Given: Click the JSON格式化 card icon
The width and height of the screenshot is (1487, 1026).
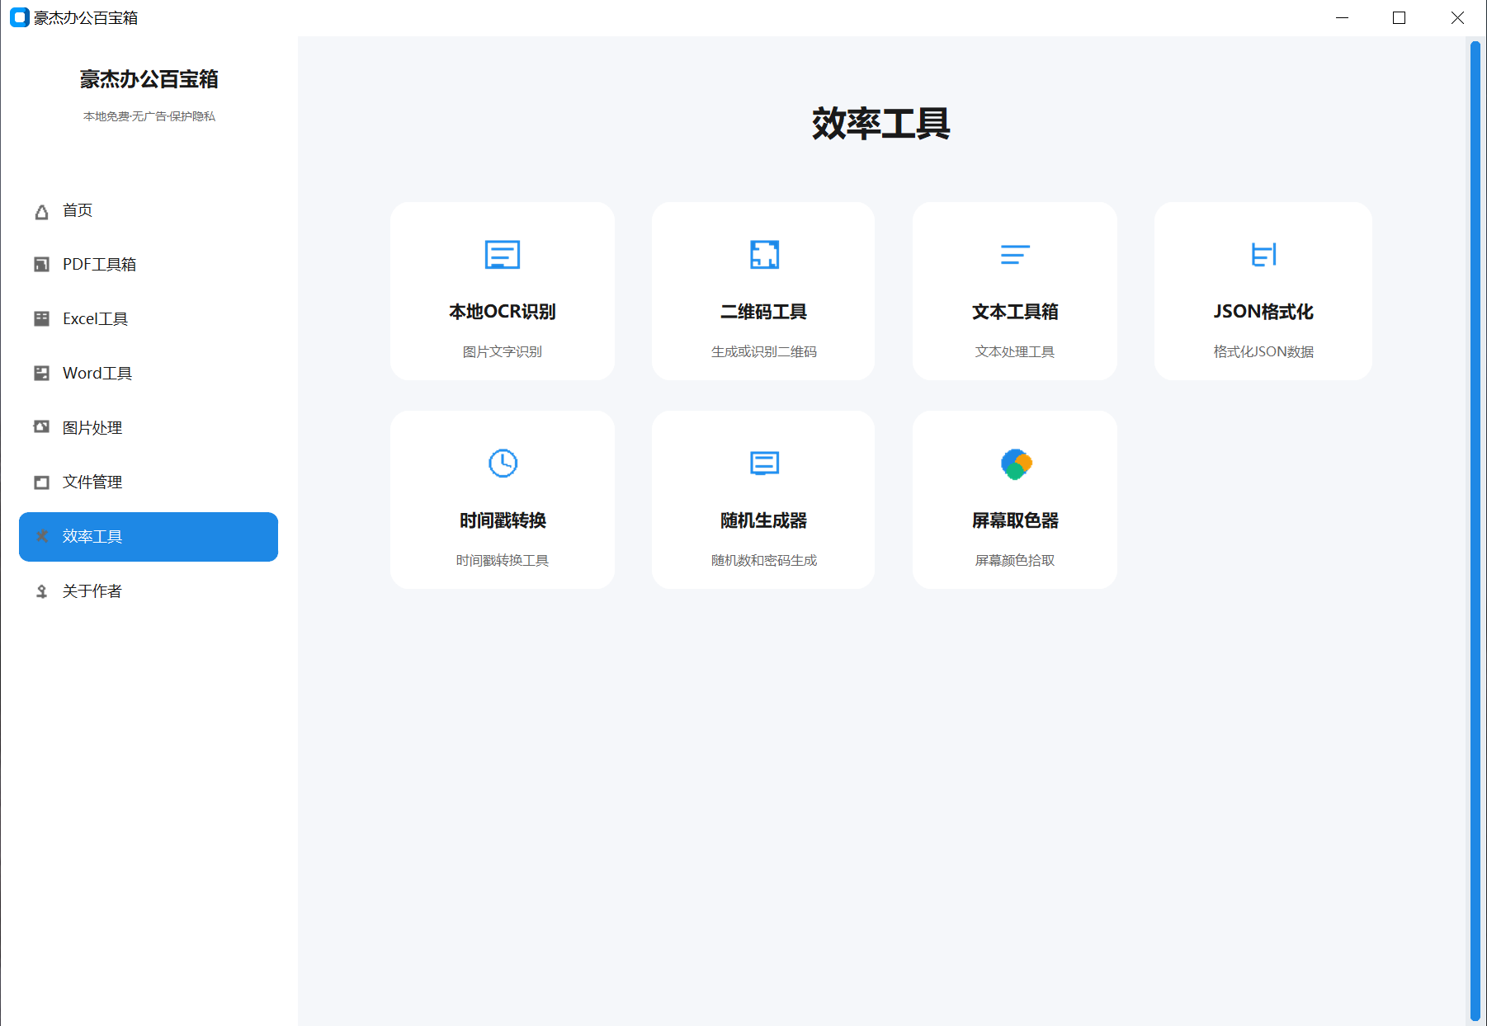Looking at the screenshot, I should click(1263, 255).
